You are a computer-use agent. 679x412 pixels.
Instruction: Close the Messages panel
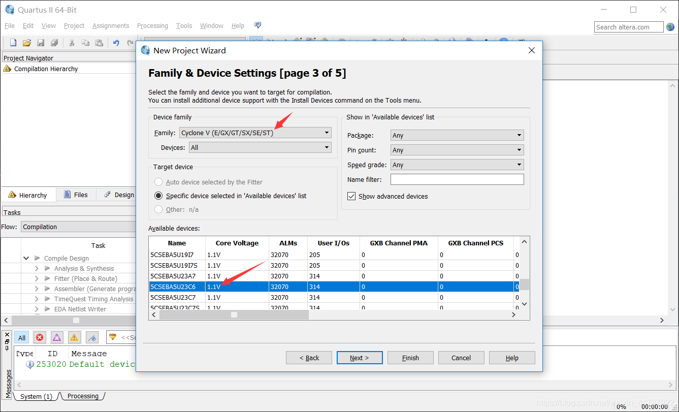[7, 334]
